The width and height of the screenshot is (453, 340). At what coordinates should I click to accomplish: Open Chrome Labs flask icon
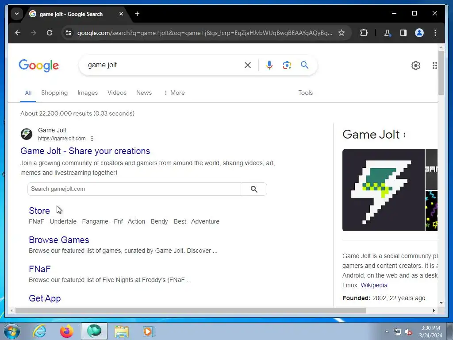coord(387,33)
